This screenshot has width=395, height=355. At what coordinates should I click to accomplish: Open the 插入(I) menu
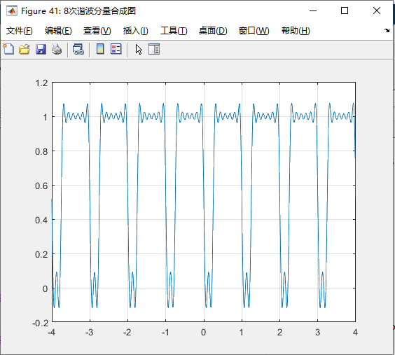pyautogui.click(x=136, y=31)
